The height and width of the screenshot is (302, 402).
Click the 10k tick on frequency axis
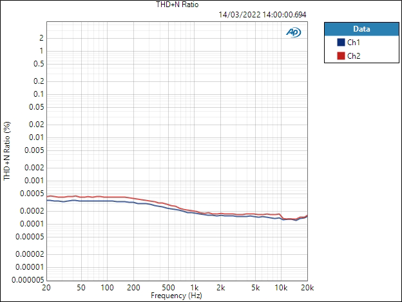pos(281,287)
